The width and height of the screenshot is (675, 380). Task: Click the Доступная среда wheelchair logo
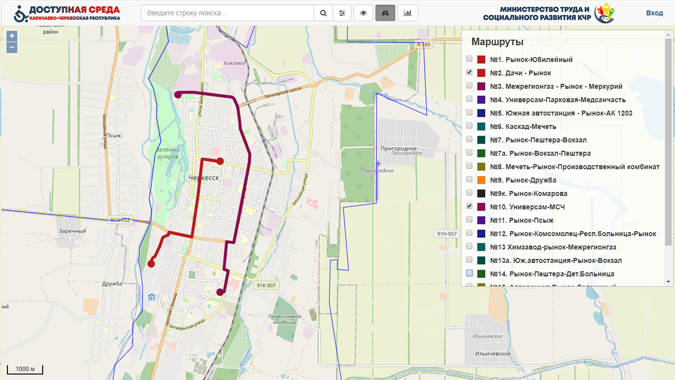pos(21,14)
